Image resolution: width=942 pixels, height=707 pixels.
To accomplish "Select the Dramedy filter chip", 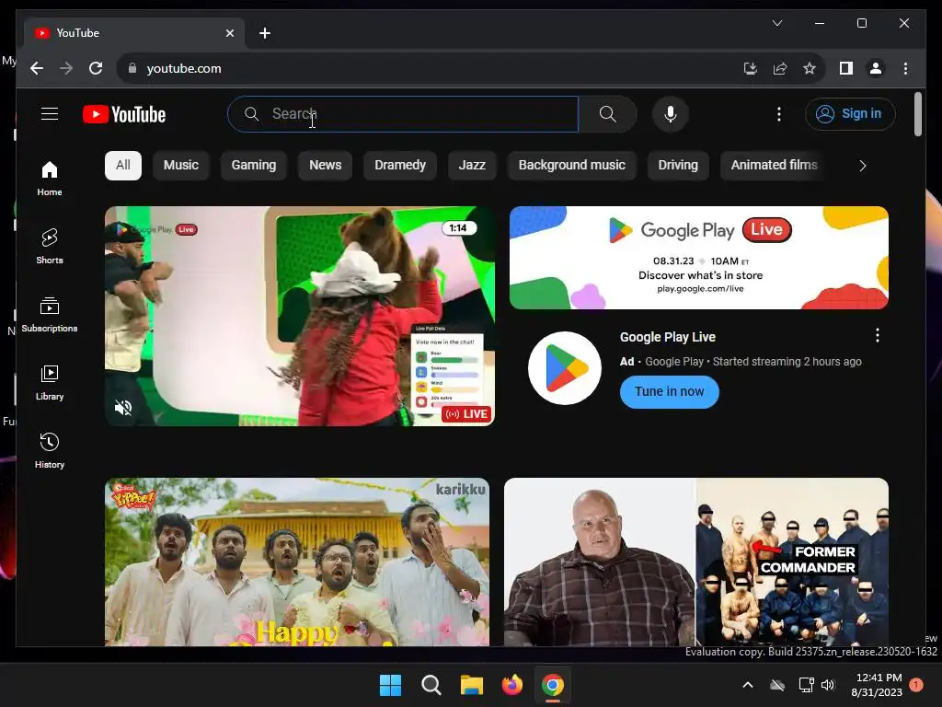I will click(400, 166).
